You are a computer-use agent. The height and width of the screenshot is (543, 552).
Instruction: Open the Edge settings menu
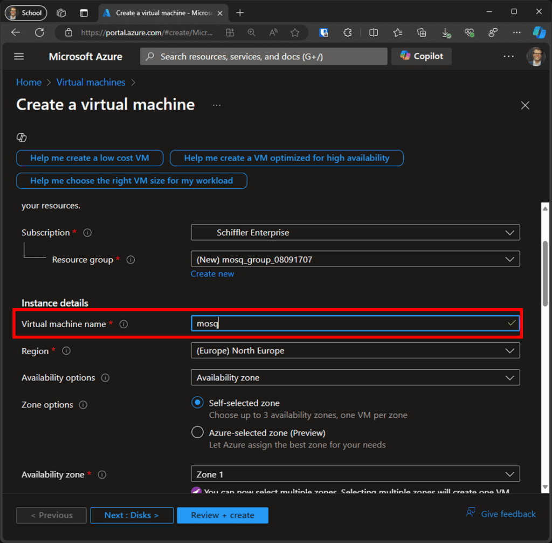(x=516, y=32)
